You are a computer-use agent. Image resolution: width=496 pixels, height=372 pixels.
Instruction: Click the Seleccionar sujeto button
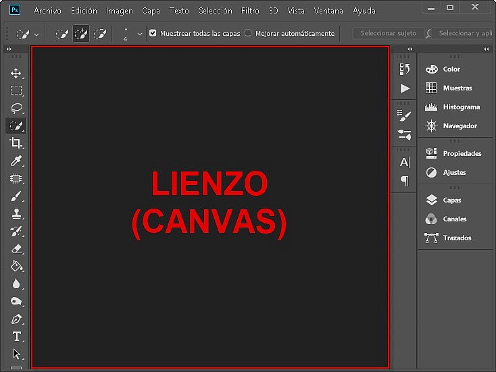click(388, 33)
